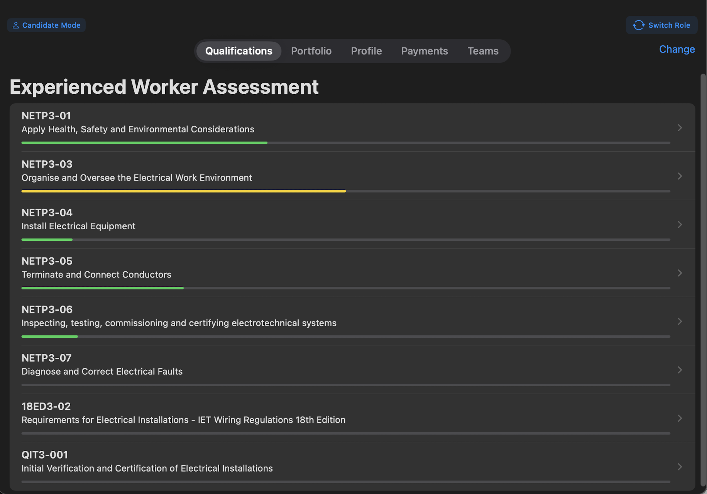
Task: Click the person icon in Candidate Mode badge
Action: [x=16, y=25]
